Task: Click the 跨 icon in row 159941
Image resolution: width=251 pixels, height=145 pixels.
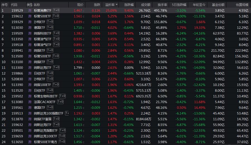Action: (x=30, y=51)
